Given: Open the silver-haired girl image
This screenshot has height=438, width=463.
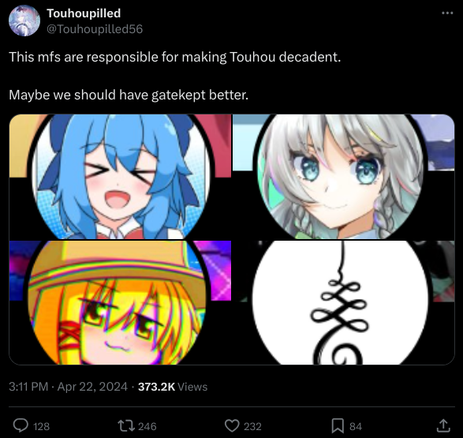Looking at the screenshot, I should coord(343,177).
